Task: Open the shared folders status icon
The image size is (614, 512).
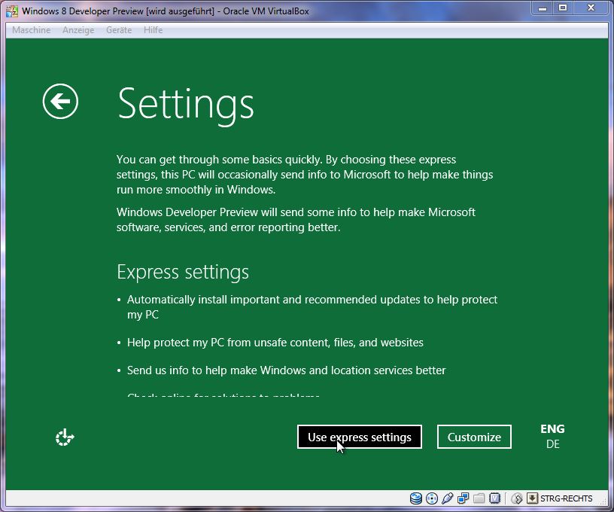Action: 479,498
